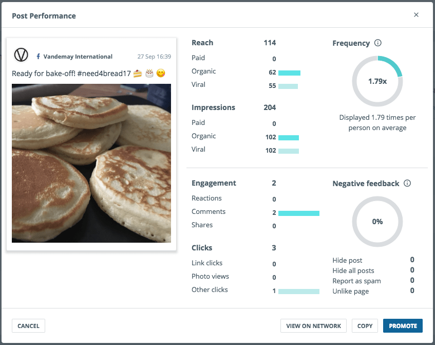Click the Vandemay International profile logo
Image resolution: width=435 pixels, height=345 pixels.
21,55
